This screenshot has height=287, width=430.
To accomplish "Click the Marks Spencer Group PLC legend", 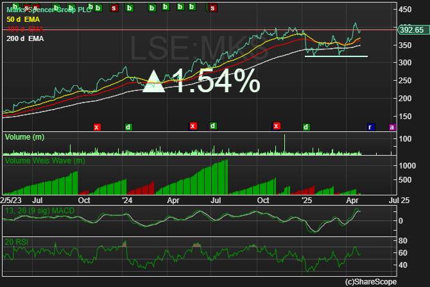I will pyautogui.click(x=49, y=10).
